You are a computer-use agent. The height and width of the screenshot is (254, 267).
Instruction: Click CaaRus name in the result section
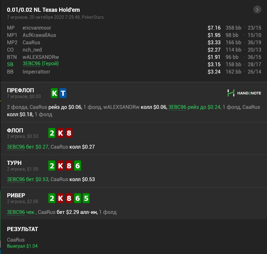click(16, 240)
